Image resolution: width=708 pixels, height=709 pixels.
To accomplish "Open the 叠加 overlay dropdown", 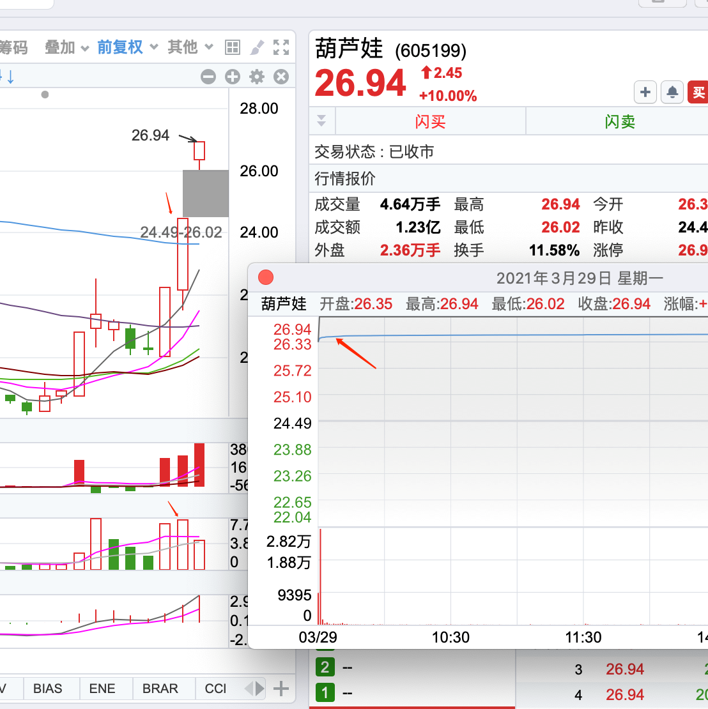I will coord(66,47).
